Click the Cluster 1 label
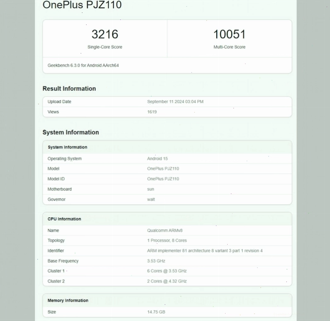Image resolution: width=330 pixels, height=321 pixels. point(56,271)
